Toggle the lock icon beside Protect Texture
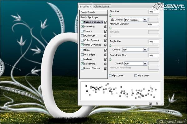Screen dimensions: 187x124 pyautogui.click(x=105, y=68)
